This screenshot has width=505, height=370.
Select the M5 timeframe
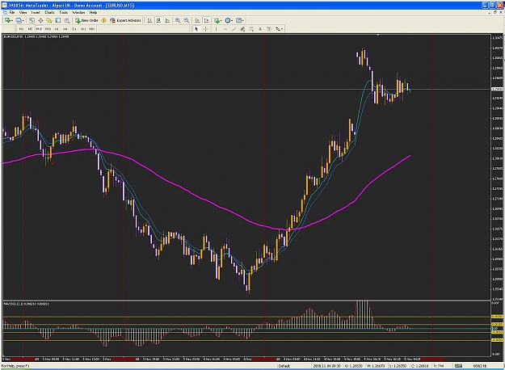pyautogui.click(x=30, y=29)
